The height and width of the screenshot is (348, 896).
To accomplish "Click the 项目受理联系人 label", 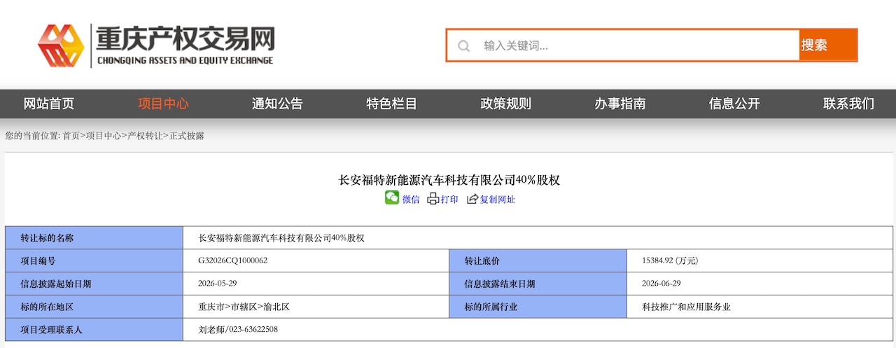I will (x=51, y=329).
